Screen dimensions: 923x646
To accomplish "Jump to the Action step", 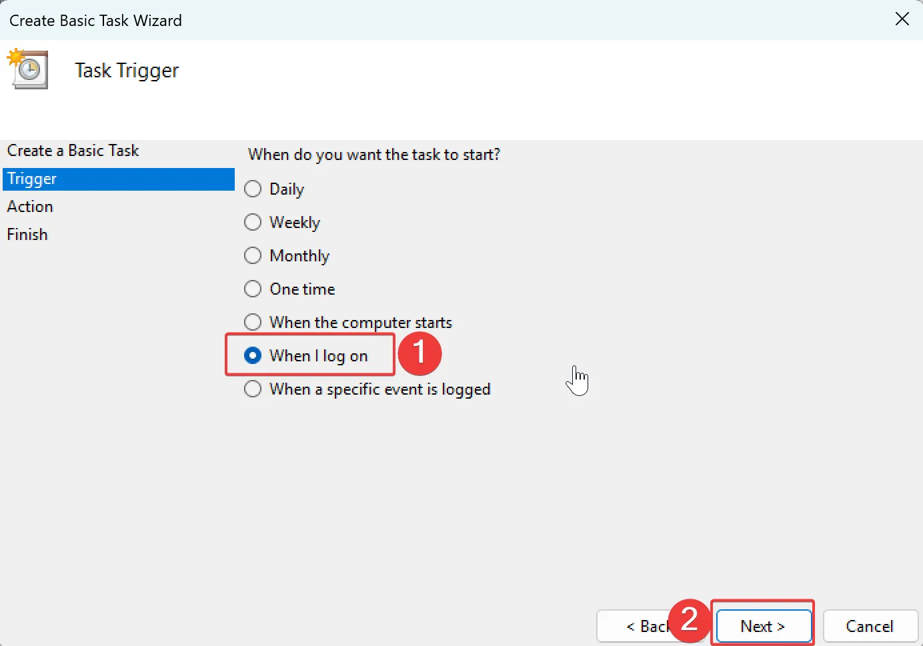I will click(30, 206).
